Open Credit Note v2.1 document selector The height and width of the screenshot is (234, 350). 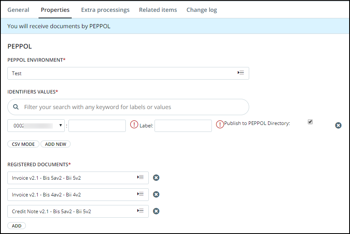[78, 211]
